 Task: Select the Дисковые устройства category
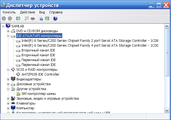coord(34,84)
